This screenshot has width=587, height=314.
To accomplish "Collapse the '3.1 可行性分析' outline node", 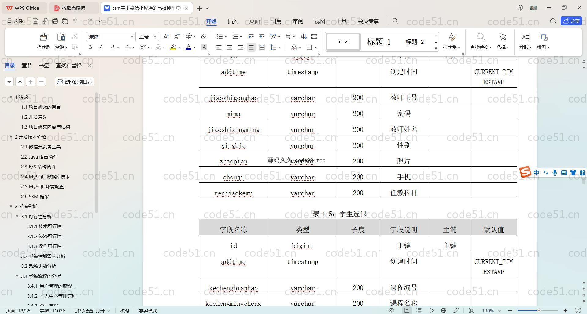I will [x=17, y=216].
